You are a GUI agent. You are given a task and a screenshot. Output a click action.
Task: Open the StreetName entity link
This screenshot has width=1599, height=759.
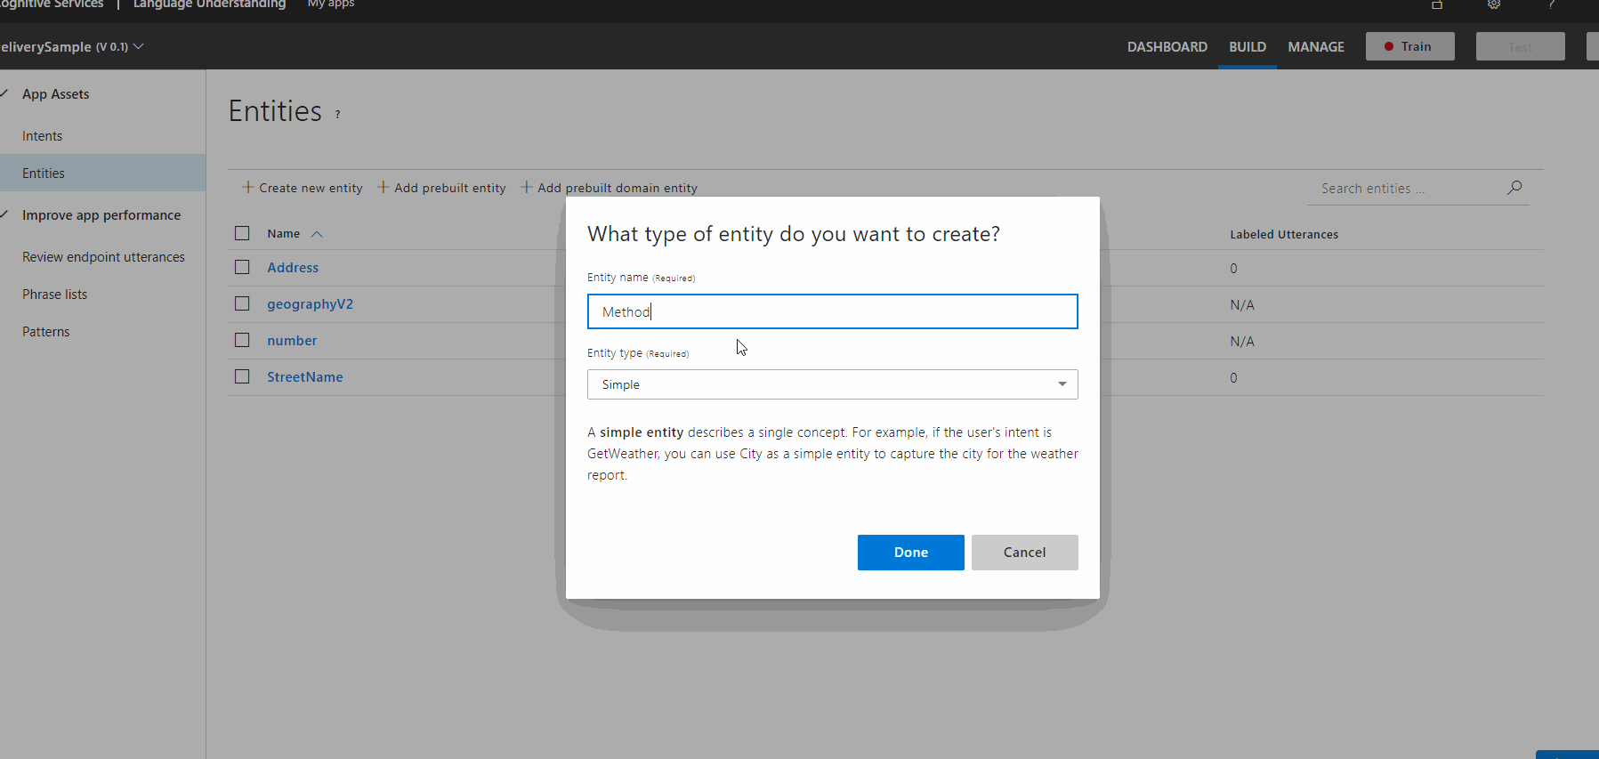point(304,377)
